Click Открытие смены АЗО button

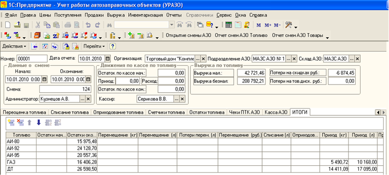[188, 35]
